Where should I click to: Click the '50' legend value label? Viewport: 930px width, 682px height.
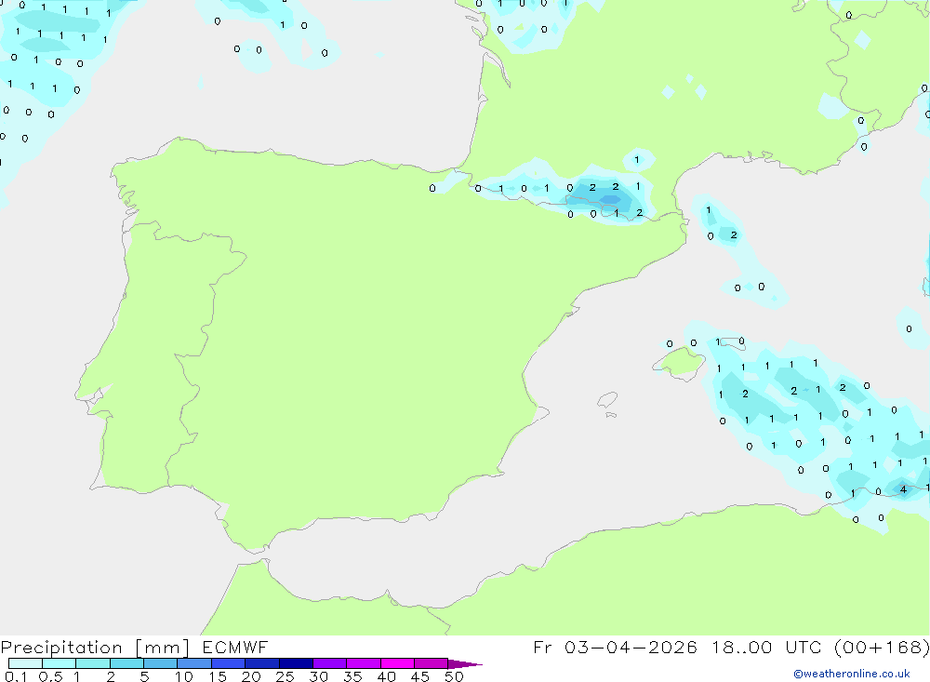pos(454,676)
